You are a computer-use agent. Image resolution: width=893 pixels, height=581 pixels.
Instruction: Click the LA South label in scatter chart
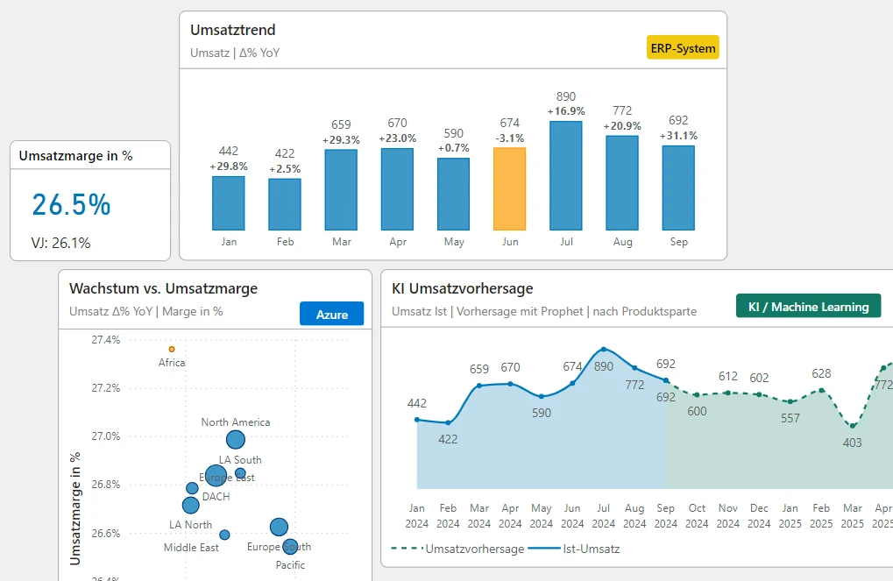click(x=240, y=460)
